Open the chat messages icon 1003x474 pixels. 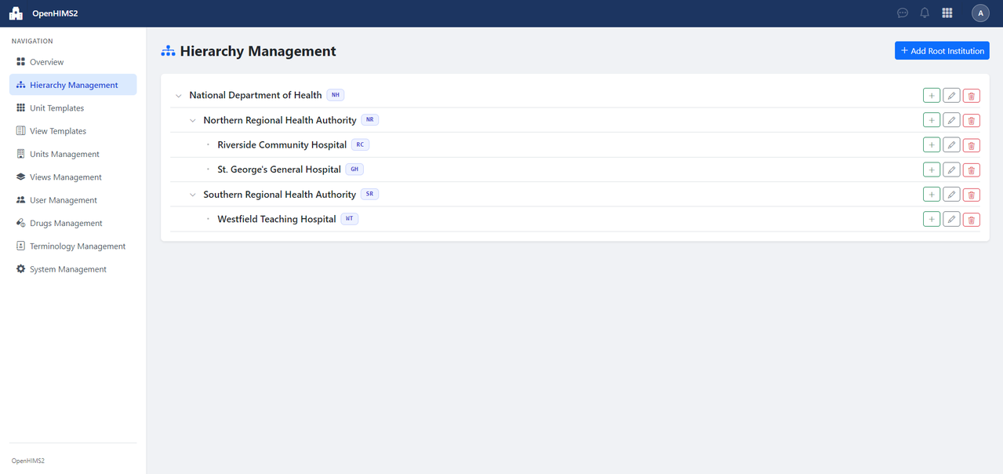coord(903,13)
